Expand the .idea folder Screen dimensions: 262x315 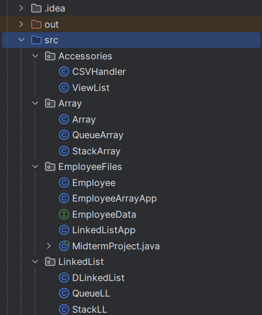[21, 8]
